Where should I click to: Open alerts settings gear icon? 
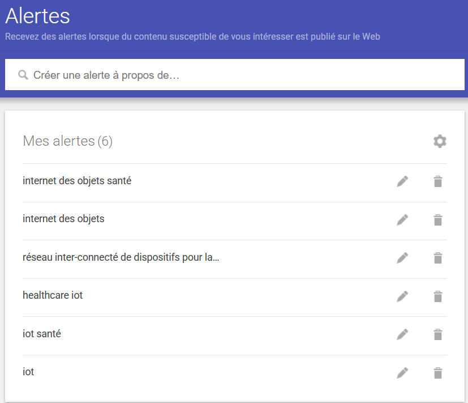[440, 141]
